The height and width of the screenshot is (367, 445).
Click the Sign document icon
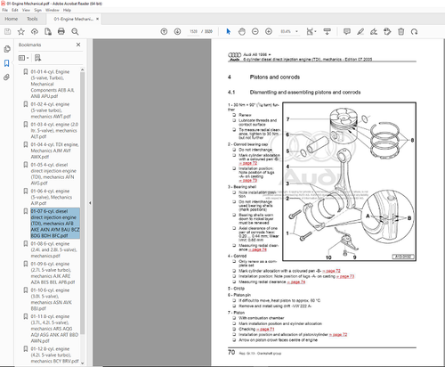pyautogui.click(x=374, y=31)
